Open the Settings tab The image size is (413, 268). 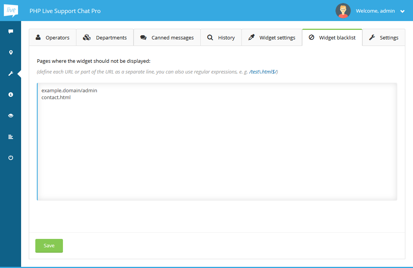383,38
